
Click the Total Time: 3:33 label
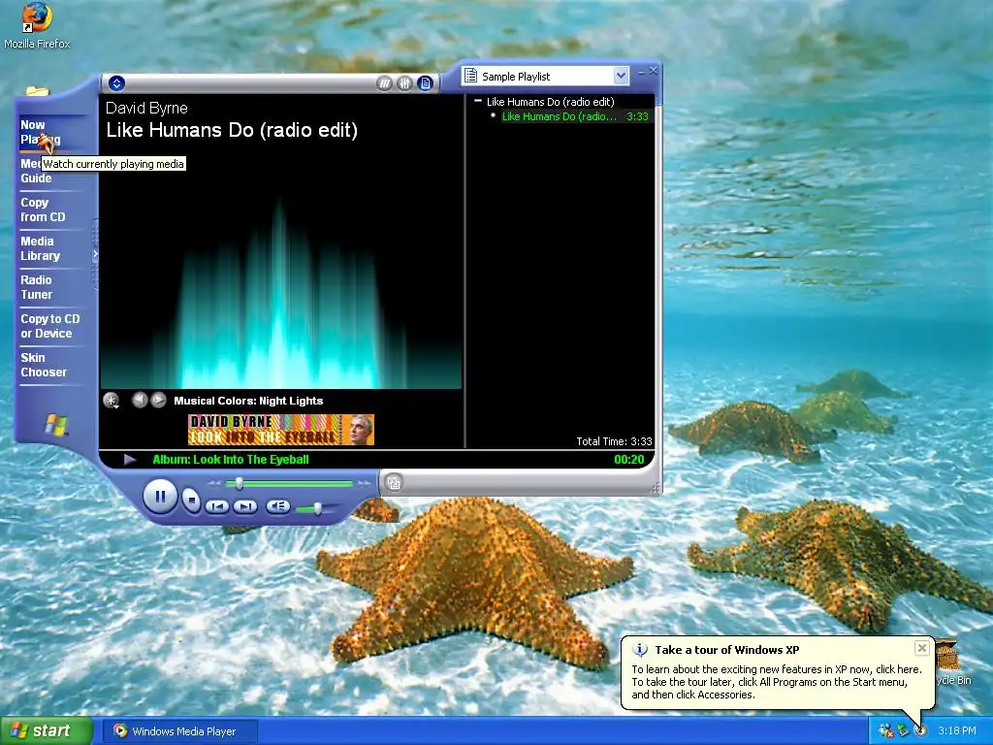614,441
